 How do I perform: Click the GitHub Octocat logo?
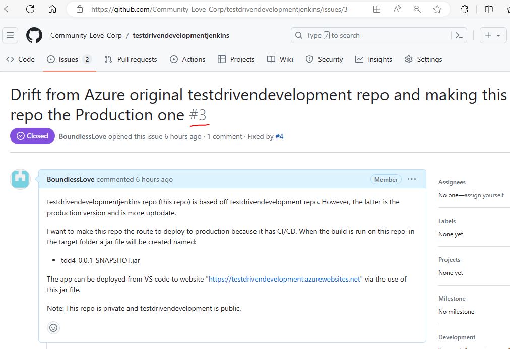coord(34,35)
